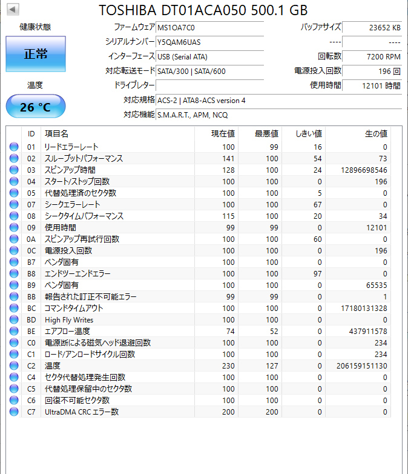
Task: Click the 最悪値 column header
Action: (260, 133)
